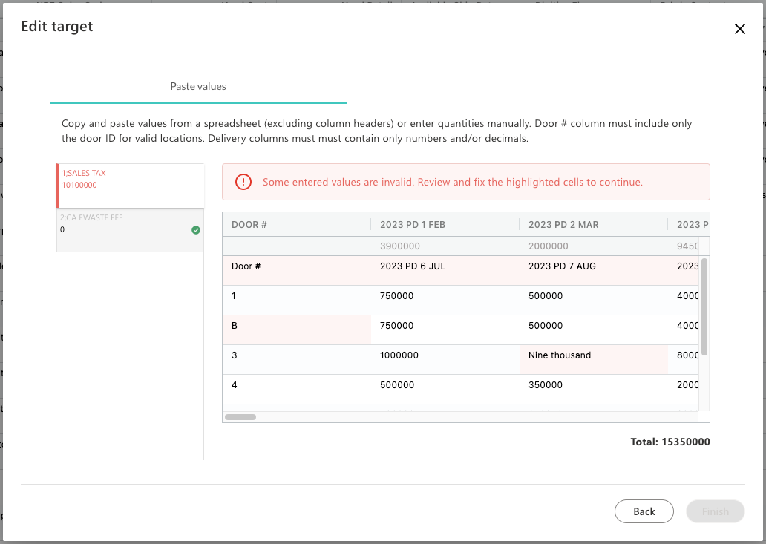Click the table's horizontal scrollbar thumb
Viewport: 766px width, 544px height.
[x=240, y=417]
